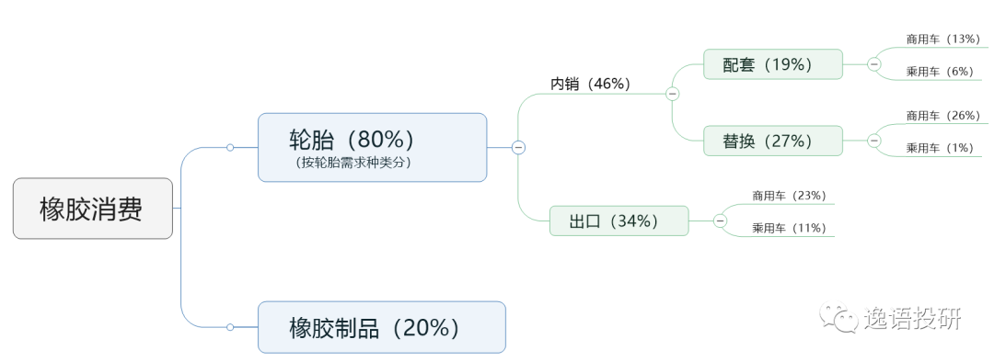The image size is (994, 362).
Task: Click 商用车（23%） under 出口
Action: [790, 196]
